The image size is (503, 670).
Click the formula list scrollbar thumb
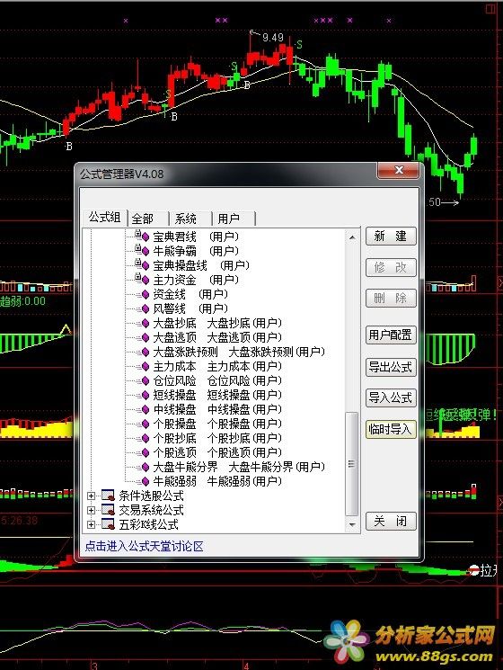coord(351,464)
